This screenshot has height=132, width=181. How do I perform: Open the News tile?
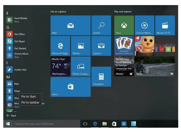coord(155,67)
